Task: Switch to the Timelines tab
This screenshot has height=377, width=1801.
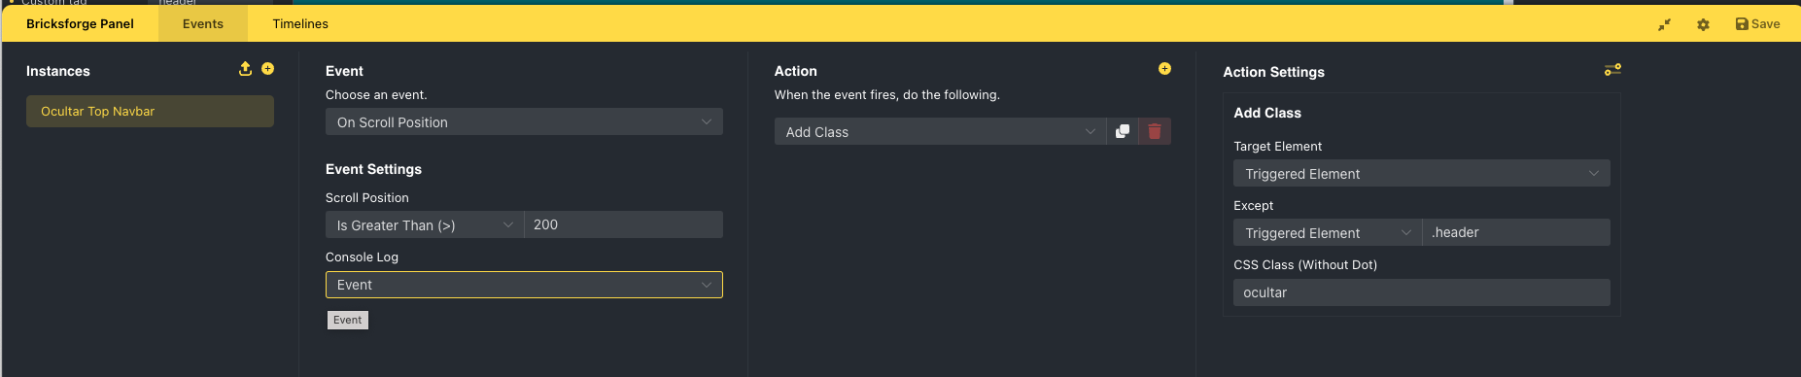Action: pos(300,23)
